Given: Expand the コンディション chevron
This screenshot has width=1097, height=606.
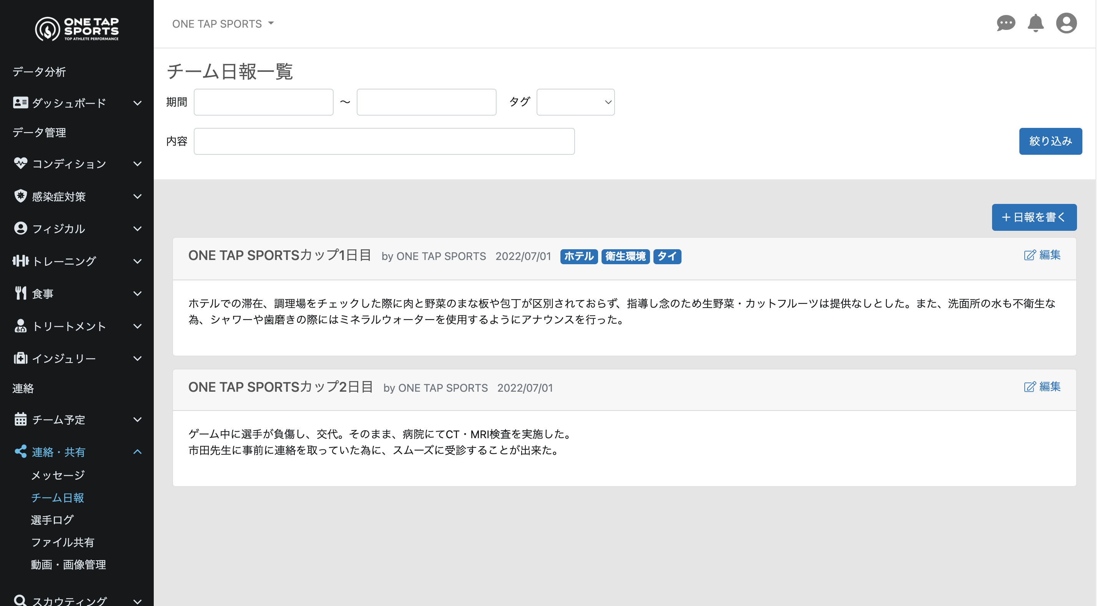Looking at the screenshot, I should tap(138, 164).
